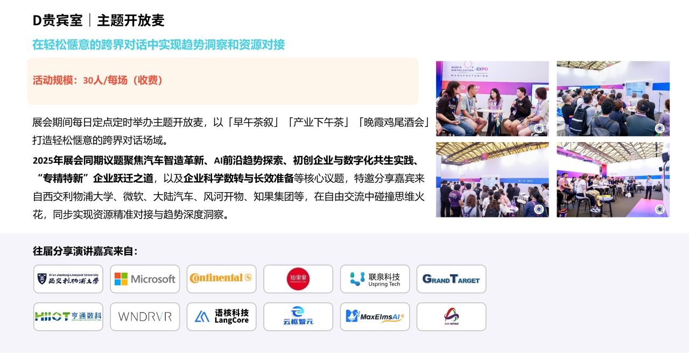Screen dimensions: 689x361
Task: Open the MaxElmsAI logo card
Action: [375, 316]
